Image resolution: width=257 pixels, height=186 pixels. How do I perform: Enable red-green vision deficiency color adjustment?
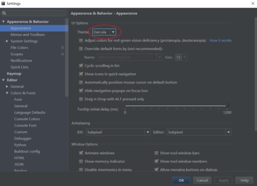pyautogui.click(x=81, y=41)
